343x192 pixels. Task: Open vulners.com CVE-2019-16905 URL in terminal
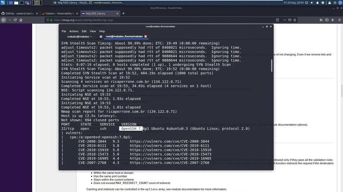click(170, 158)
